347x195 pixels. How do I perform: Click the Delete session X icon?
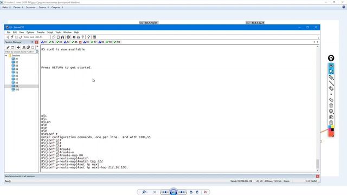coord(24,47)
